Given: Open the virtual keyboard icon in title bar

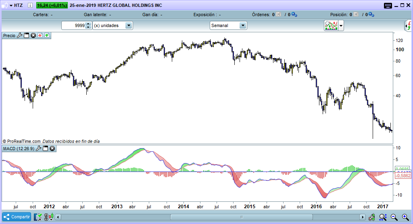Looking at the screenshot, I should (388, 6).
